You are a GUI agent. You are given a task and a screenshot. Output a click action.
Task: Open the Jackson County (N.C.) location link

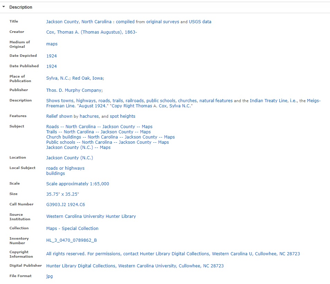tap(69, 158)
